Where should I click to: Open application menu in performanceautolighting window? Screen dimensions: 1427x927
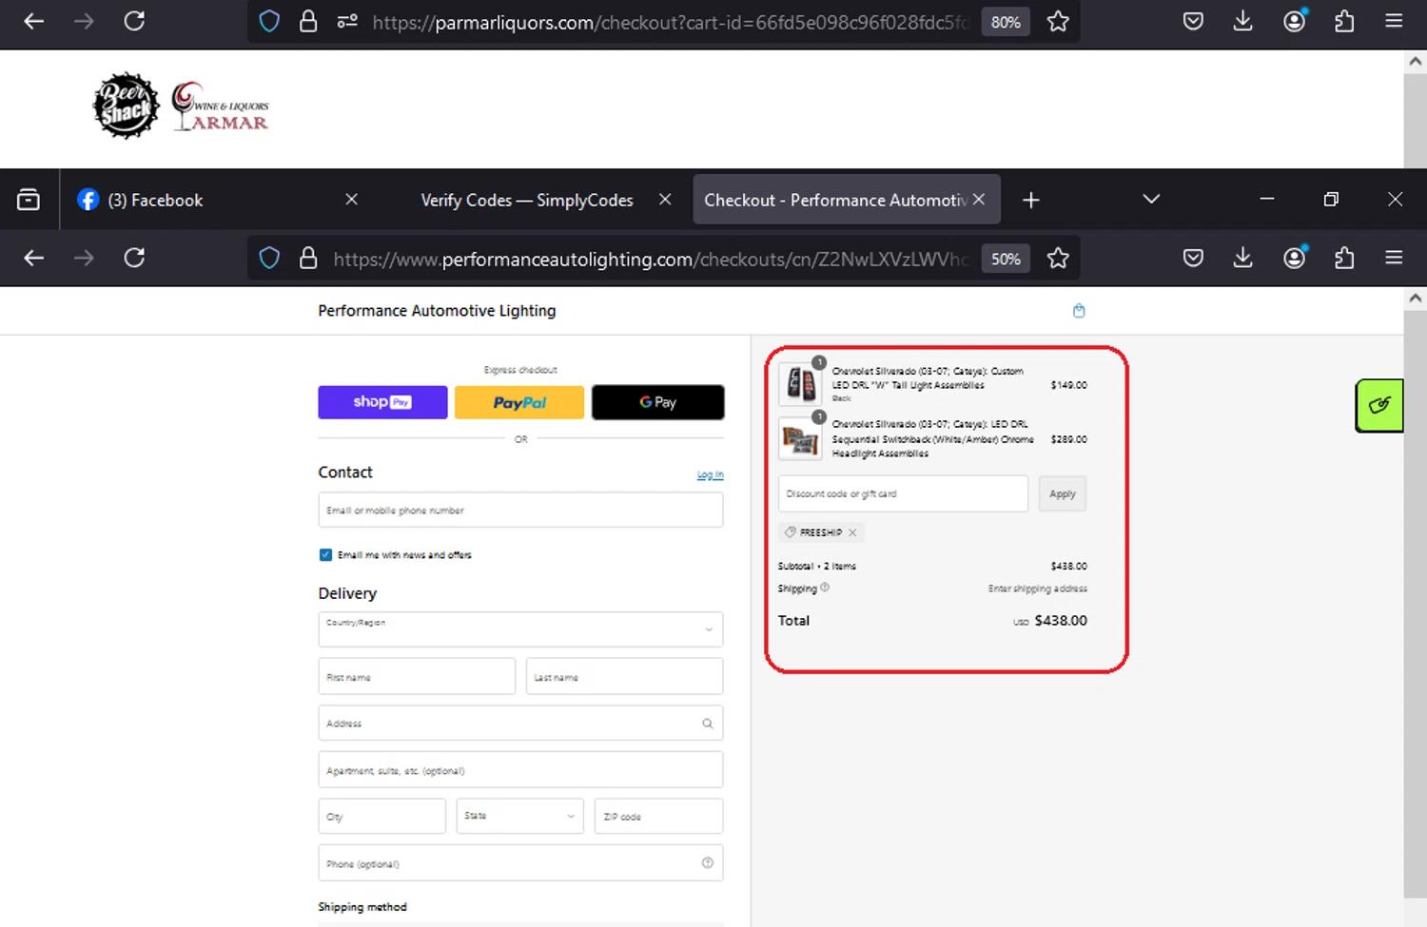(x=1394, y=258)
